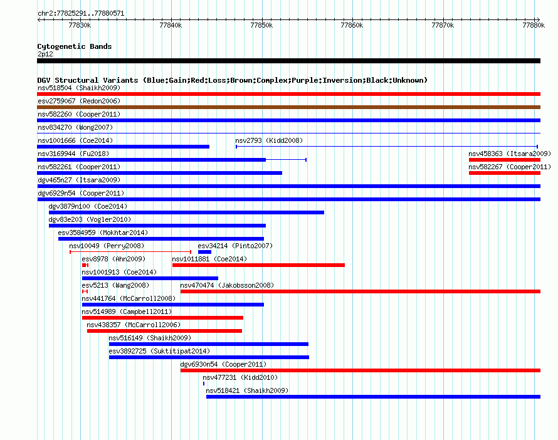Open dgv465n27 (Itsara2009) label
The width and height of the screenshot is (558, 440).
(79, 180)
